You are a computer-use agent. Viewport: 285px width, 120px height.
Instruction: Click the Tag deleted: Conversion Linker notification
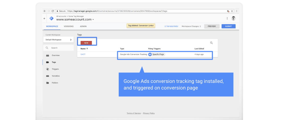click(x=141, y=26)
